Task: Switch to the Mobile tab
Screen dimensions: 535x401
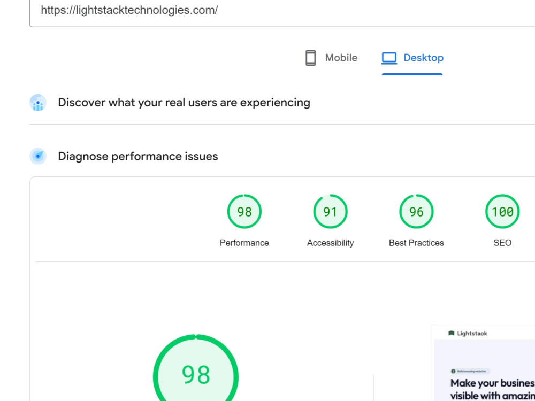Action: (331, 58)
